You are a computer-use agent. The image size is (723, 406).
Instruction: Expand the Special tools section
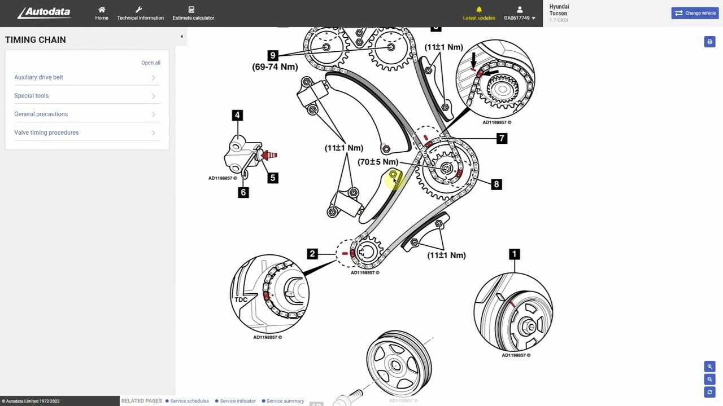click(85, 96)
